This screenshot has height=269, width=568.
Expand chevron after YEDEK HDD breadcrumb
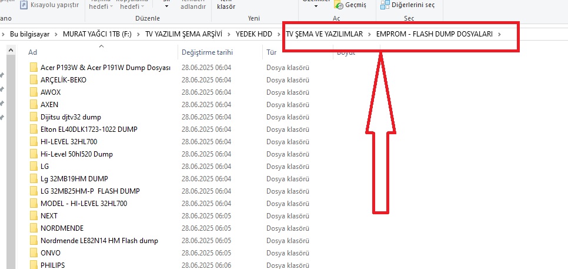(279, 35)
